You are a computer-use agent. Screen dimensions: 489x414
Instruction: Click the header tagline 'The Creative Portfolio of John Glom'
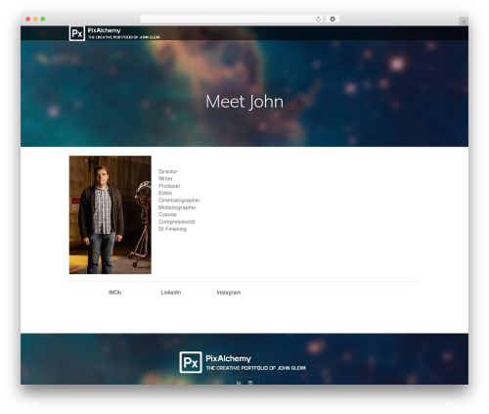click(124, 37)
